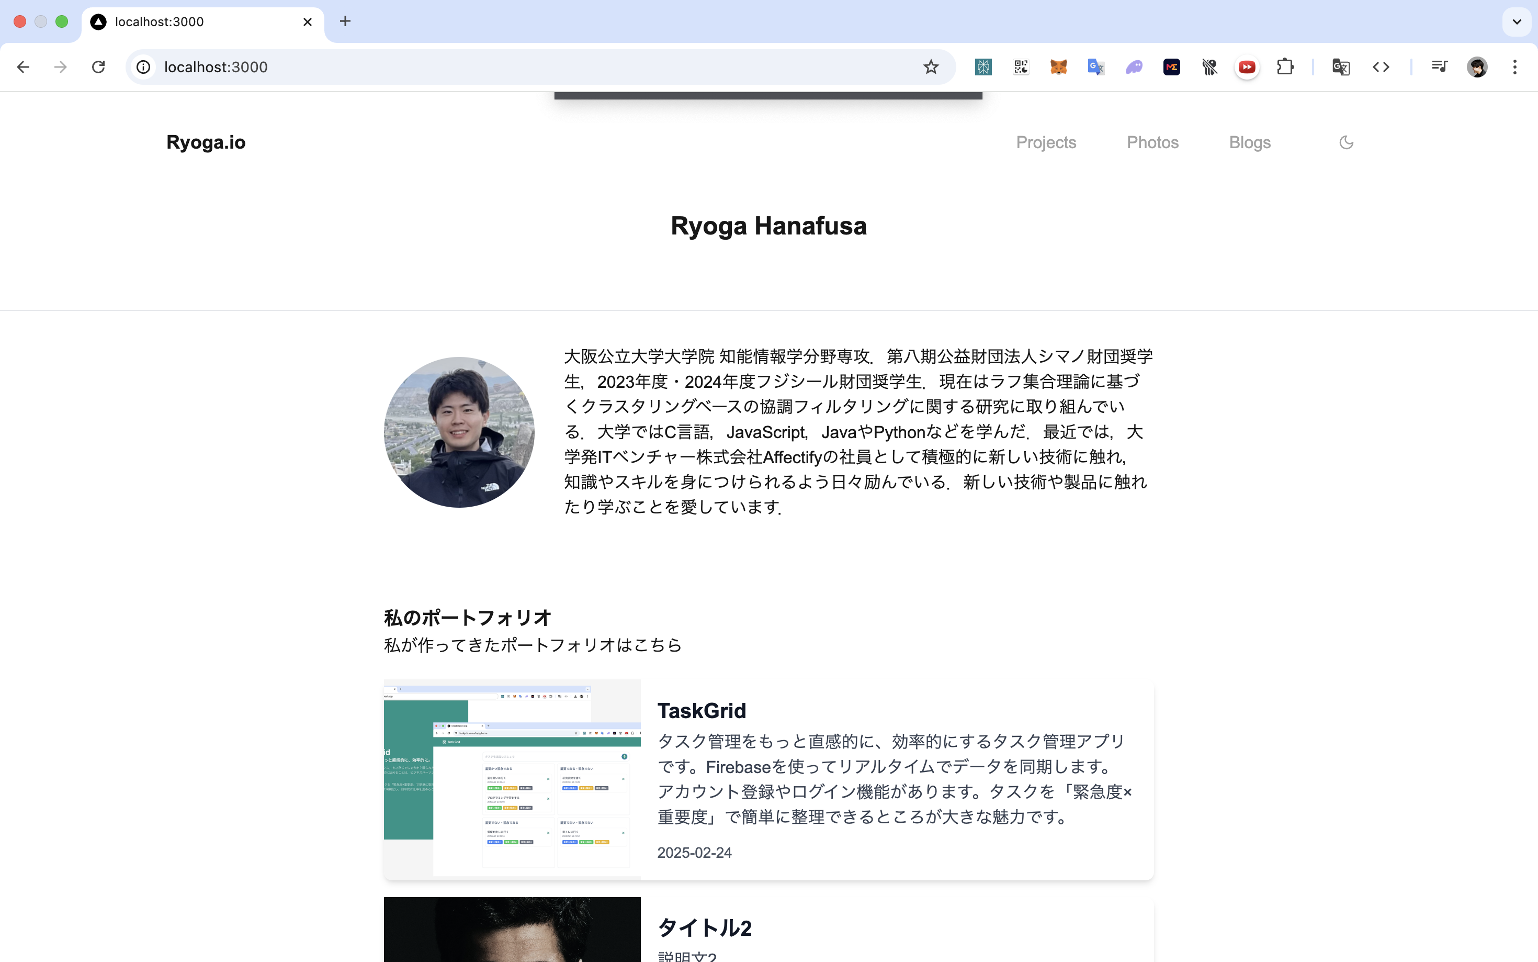The width and height of the screenshot is (1538, 962).
Task: Open the Projects nav link
Action: click(1046, 142)
